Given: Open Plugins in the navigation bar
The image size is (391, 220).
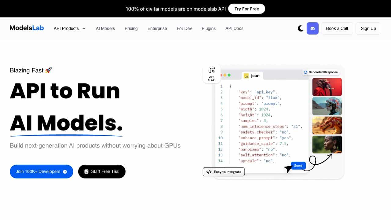Looking at the screenshot, I should 209,28.
